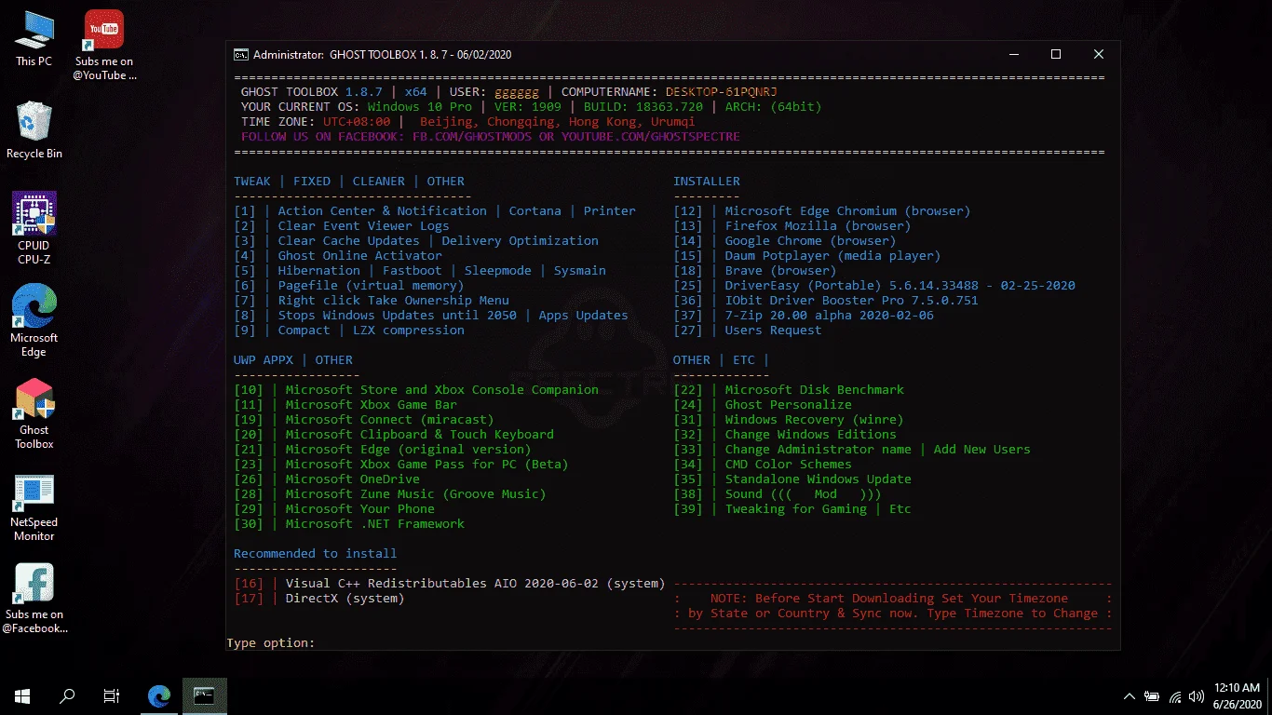Image resolution: width=1272 pixels, height=715 pixels.
Task: Click the Microsoft Xbox Game Pass for PC line
Action: tap(401, 465)
